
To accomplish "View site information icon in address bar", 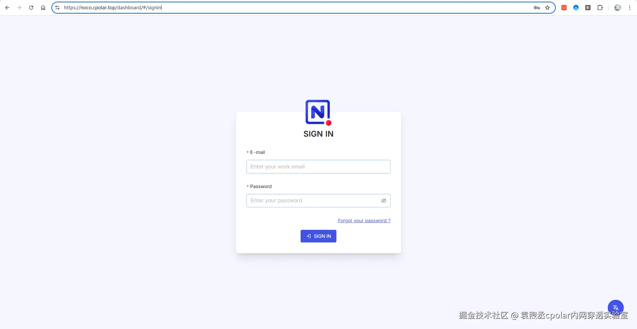I will (57, 8).
